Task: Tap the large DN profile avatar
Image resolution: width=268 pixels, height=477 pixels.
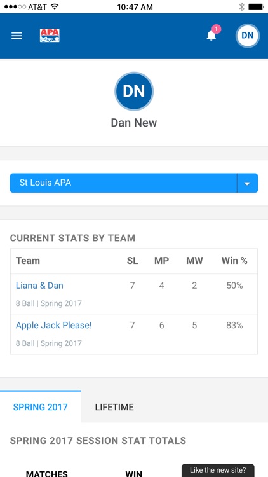Action: [x=134, y=91]
